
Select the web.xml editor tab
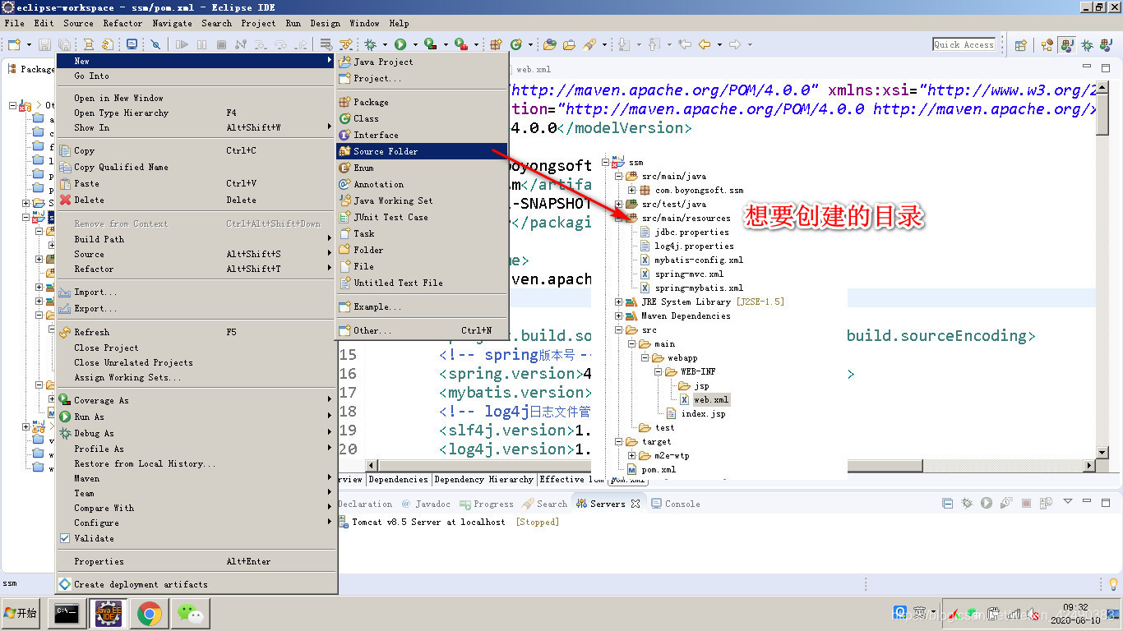(x=534, y=70)
